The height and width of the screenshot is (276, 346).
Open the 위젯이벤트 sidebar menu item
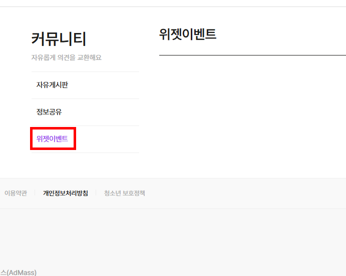(52, 139)
